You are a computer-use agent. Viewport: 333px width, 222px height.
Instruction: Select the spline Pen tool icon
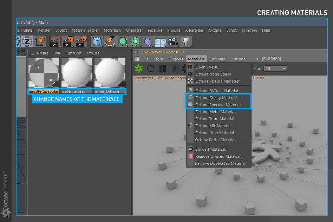tap(110, 42)
